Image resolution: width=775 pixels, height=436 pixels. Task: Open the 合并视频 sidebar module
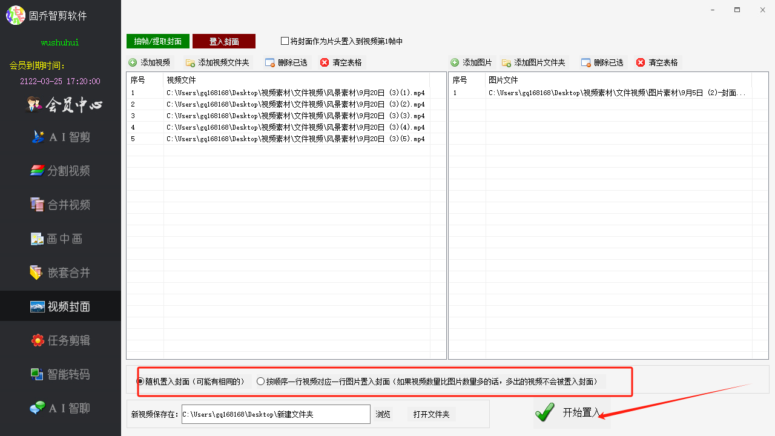[61, 205]
